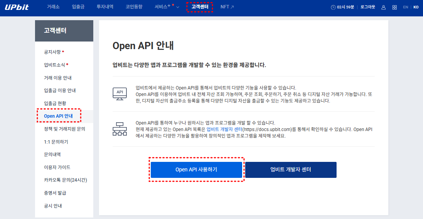Screen dimensions: 423x219
Task: Open 문의내역 in the sidebar
Action: pos(52,155)
